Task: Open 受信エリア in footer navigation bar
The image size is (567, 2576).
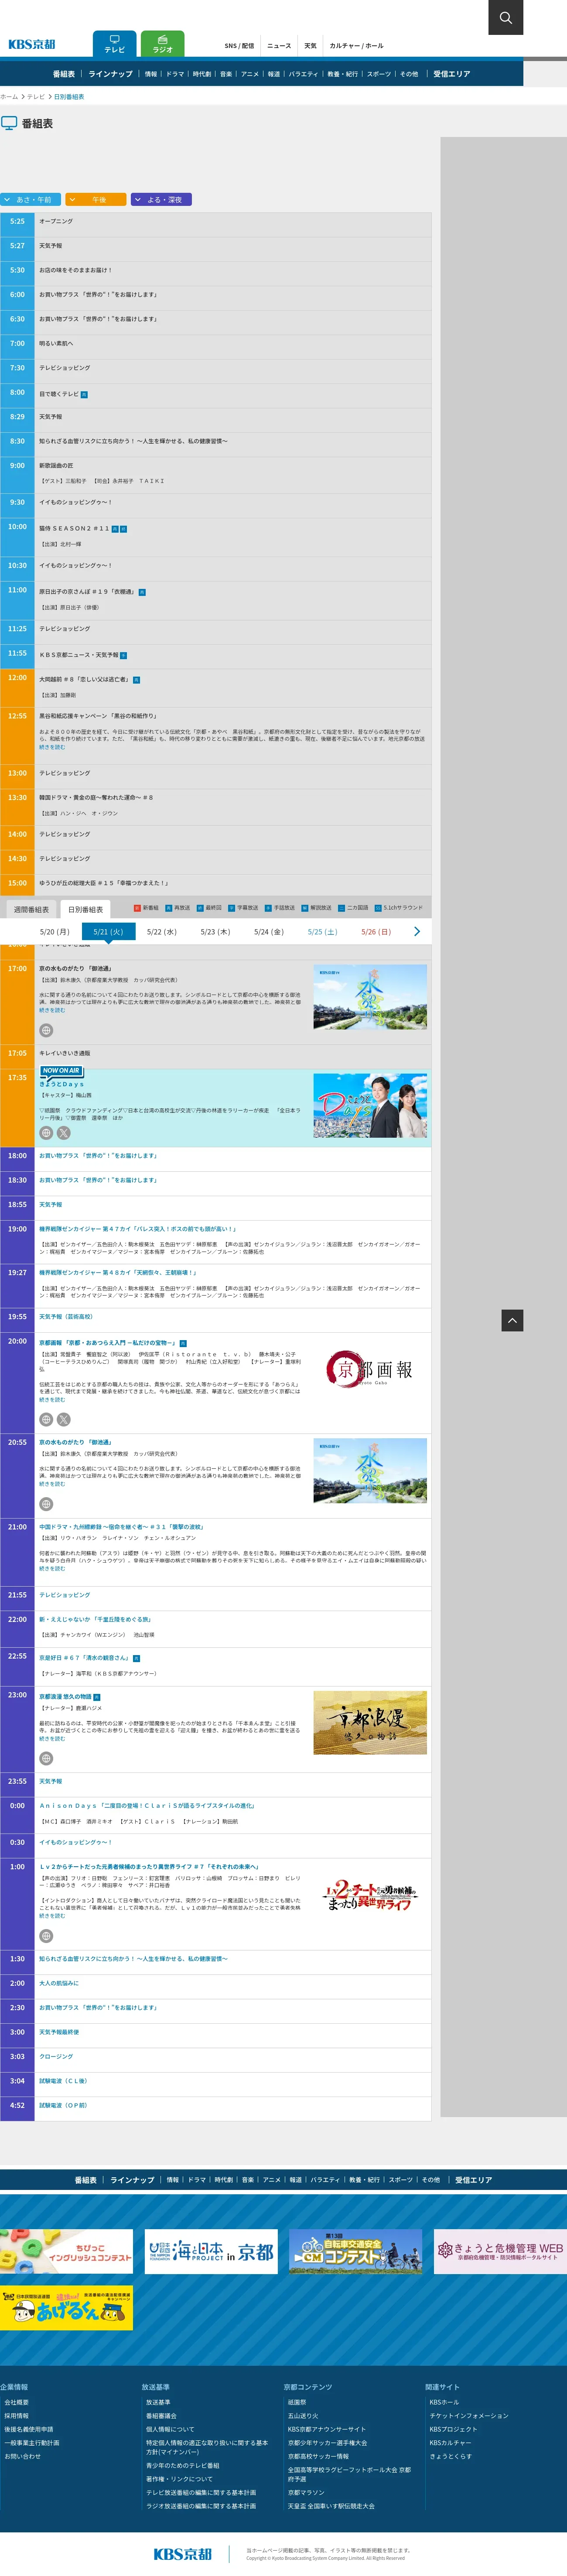Action: pos(473,2180)
